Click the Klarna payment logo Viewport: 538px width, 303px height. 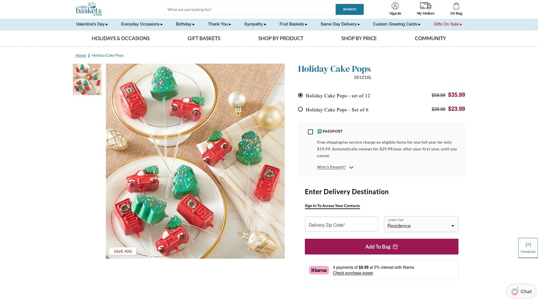[x=319, y=270]
